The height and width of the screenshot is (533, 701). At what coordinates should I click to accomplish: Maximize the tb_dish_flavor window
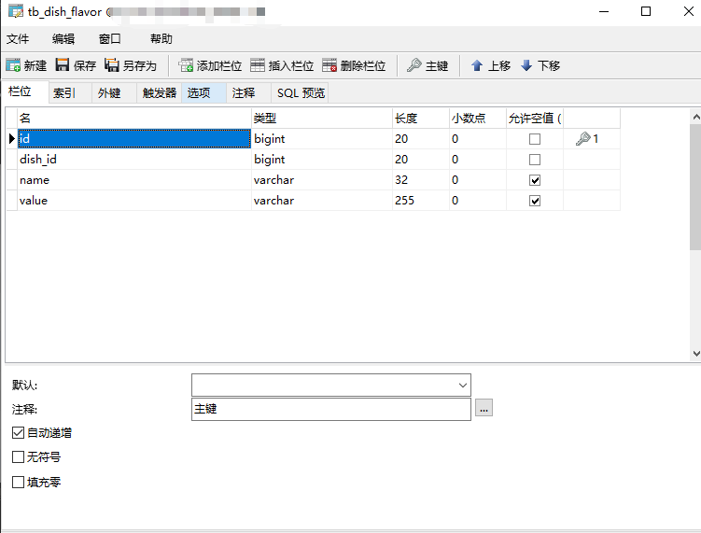click(646, 11)
